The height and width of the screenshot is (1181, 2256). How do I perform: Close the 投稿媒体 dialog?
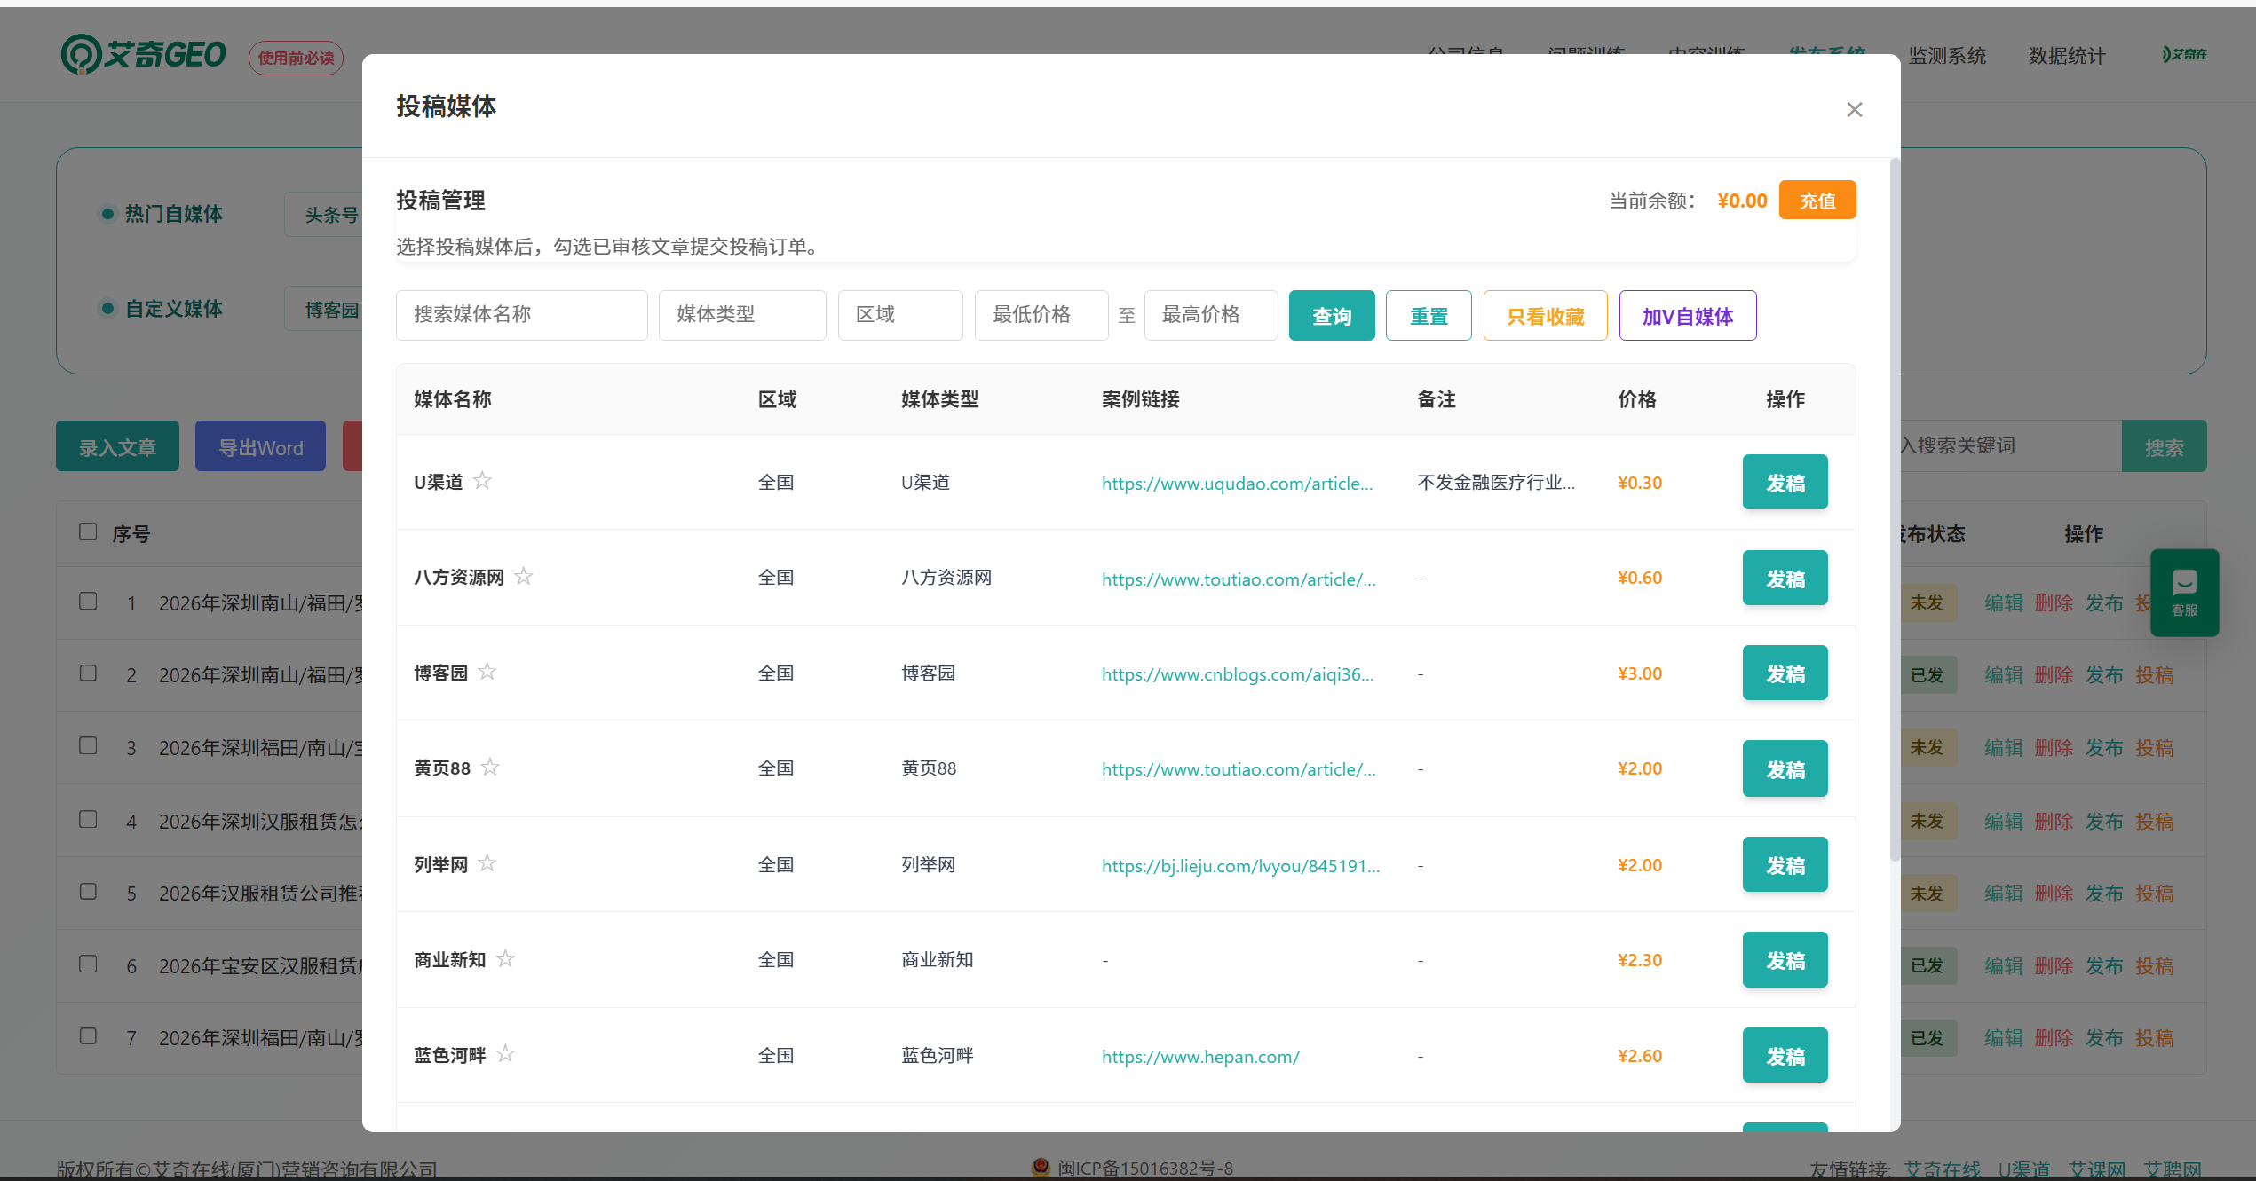coord(1855,109)
